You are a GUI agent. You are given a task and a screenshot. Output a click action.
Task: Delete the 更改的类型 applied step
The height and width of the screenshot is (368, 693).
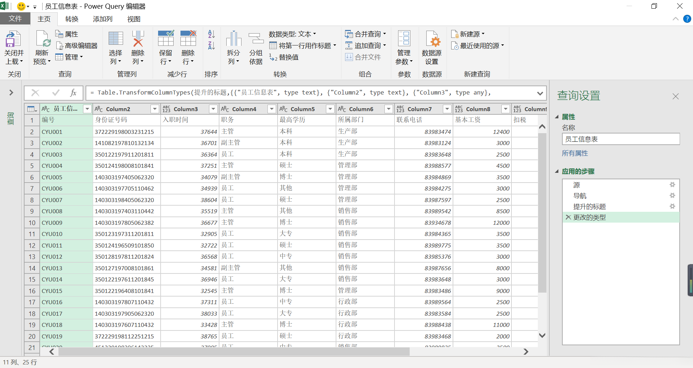[x=568, y=217]
